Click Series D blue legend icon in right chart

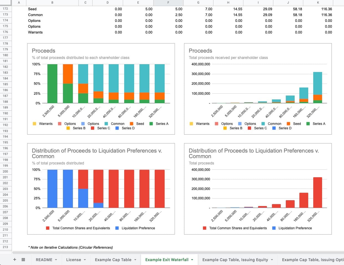coord(274,128)
